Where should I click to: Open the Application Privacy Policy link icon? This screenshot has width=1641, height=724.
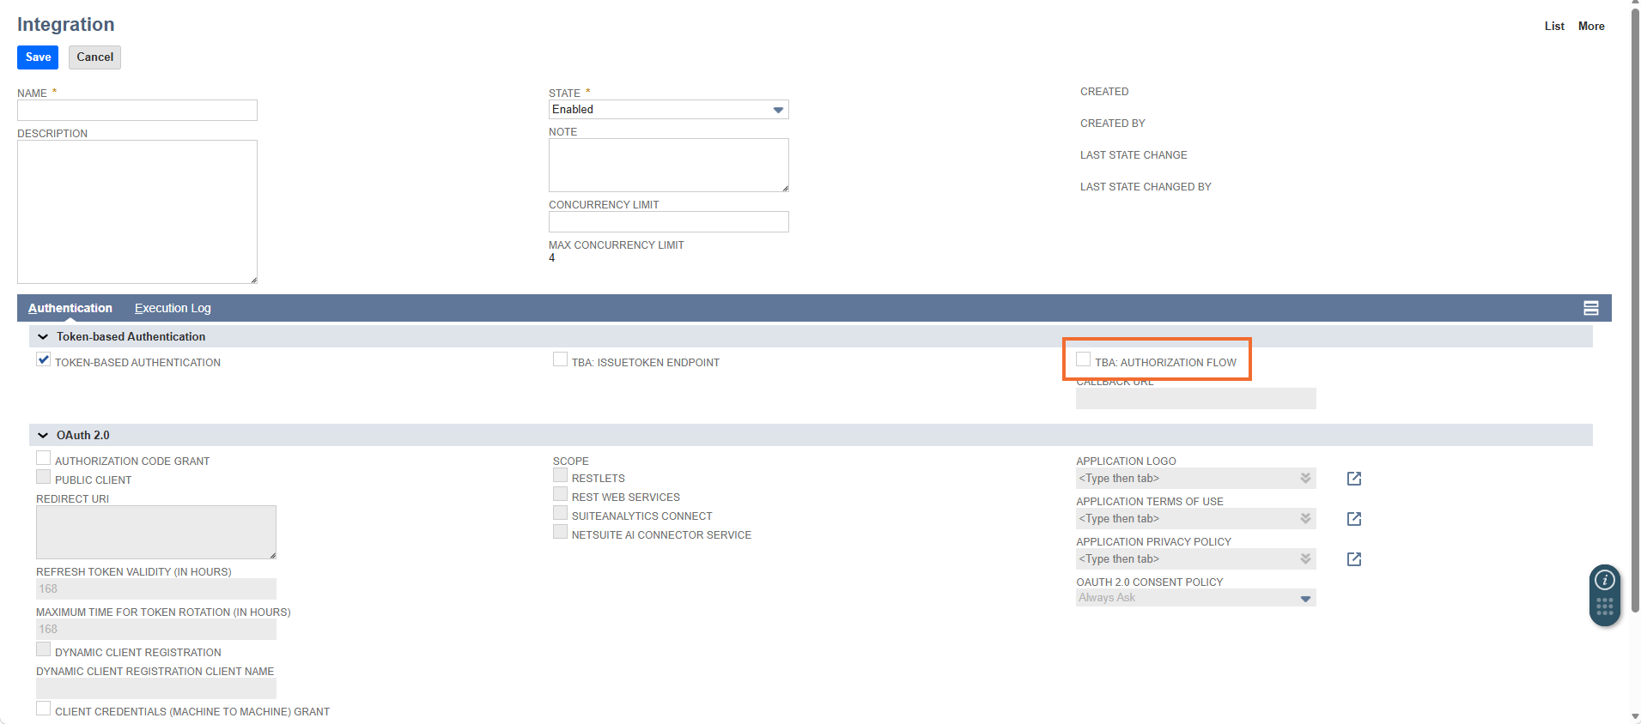(x=1353, y=559)
